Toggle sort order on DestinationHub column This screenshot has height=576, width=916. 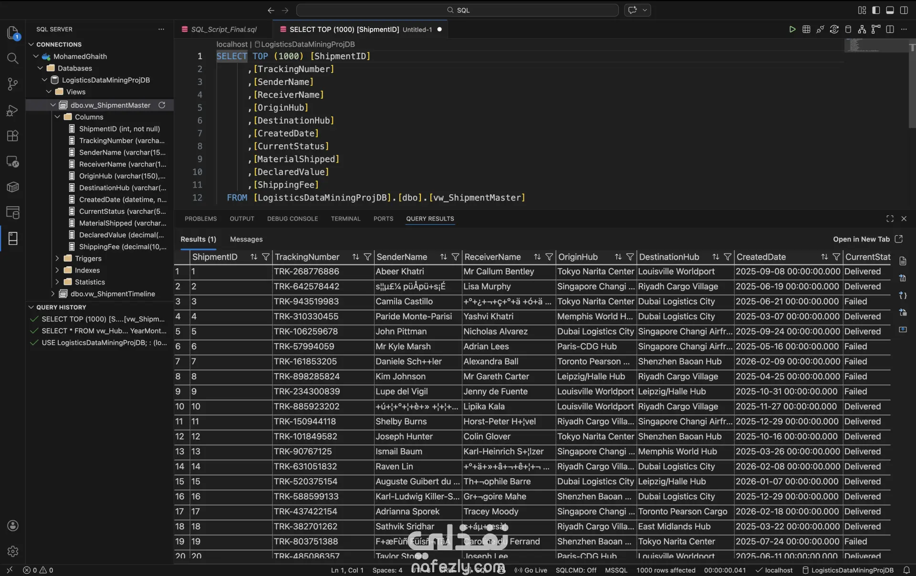pos(716,257)
